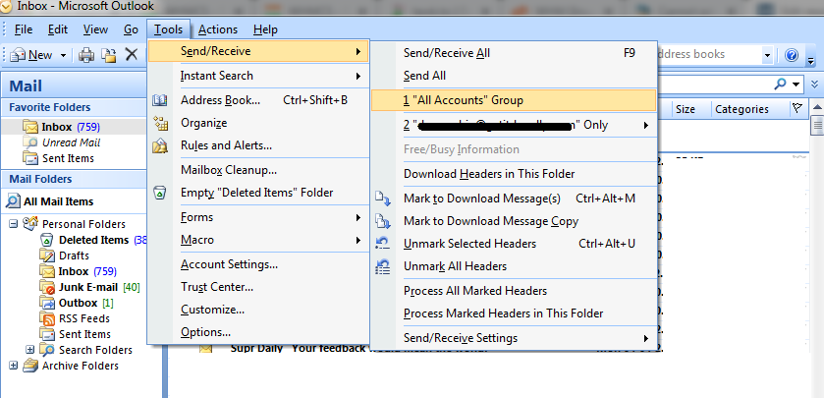Click Empty Deleted Items trash icon
Viewport: 824px width, 398px height.
(x=160, y=193)
